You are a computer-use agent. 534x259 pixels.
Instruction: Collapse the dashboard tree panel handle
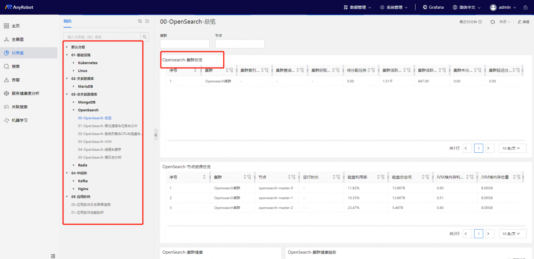tap(156, 135)
